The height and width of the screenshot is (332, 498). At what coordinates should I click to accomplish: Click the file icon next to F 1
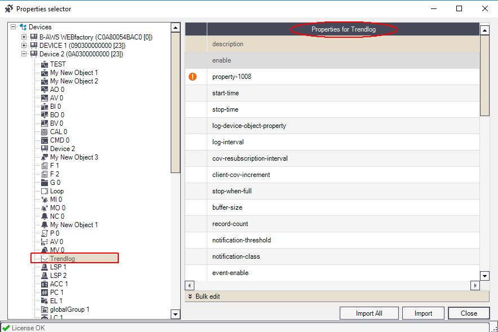[45, 166]
